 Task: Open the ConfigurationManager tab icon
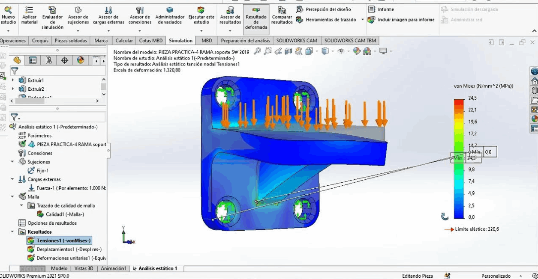(x=48, y=60)
